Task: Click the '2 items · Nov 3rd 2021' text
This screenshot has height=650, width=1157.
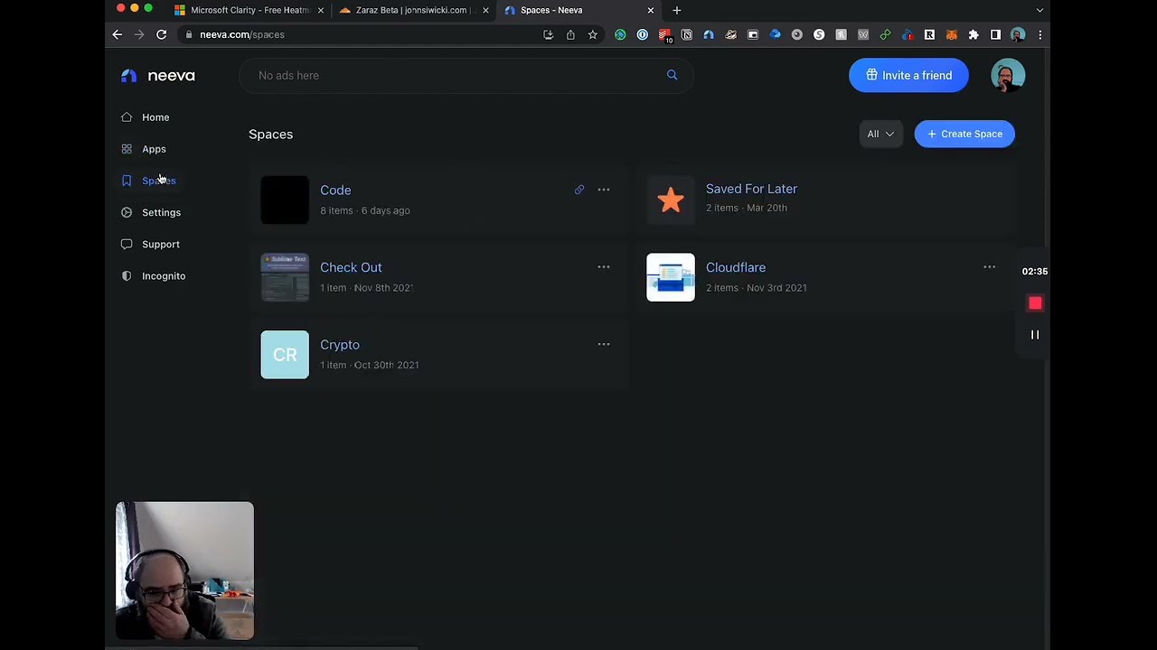Action: coord(757,287)
